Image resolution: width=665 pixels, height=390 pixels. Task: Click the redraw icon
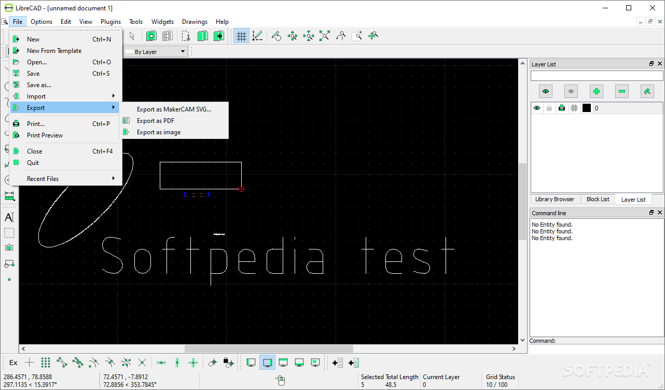click(x=276, y=36)
